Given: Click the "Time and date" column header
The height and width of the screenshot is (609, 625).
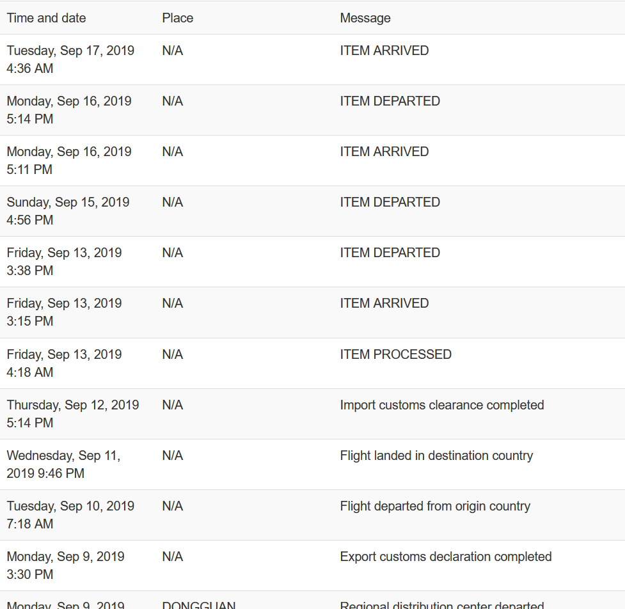Looking at the screenshot, I should point(46,18).
